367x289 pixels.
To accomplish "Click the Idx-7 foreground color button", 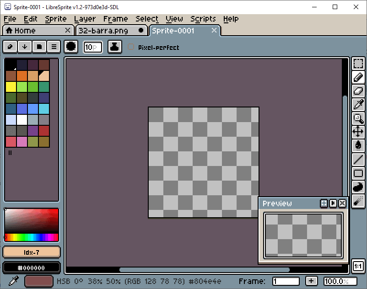I will point(32,252).
